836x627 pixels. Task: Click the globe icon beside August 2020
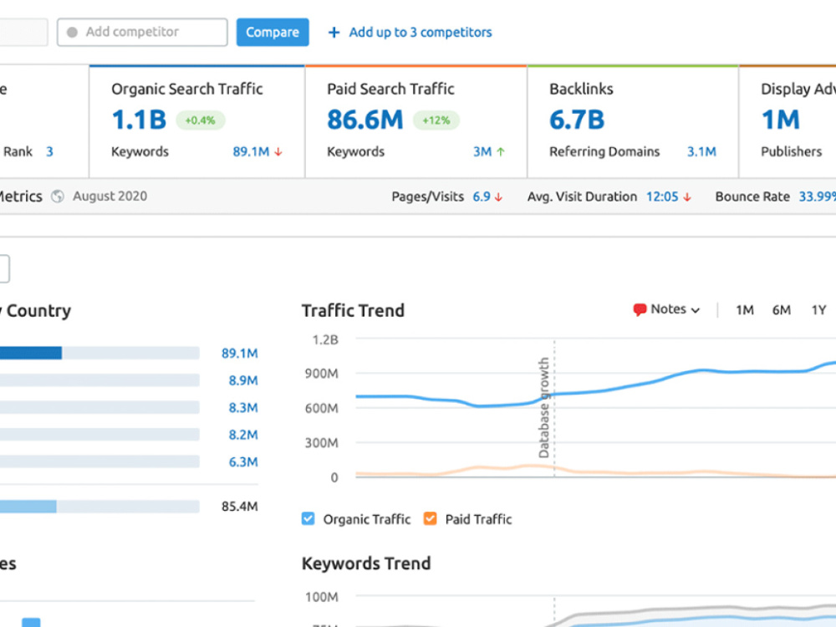pos(58,196)
